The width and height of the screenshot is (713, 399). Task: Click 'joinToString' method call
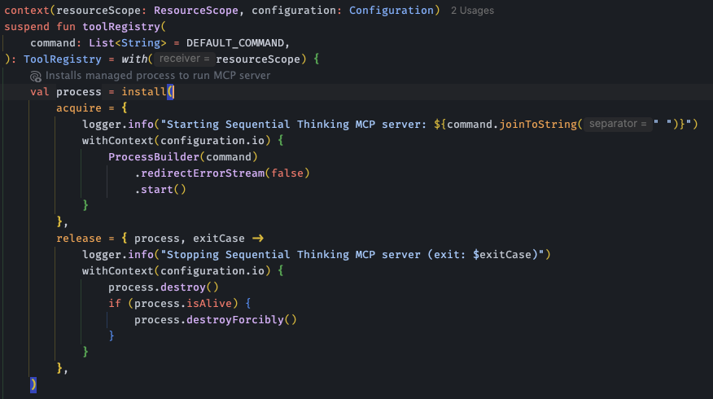click(538, 125)
